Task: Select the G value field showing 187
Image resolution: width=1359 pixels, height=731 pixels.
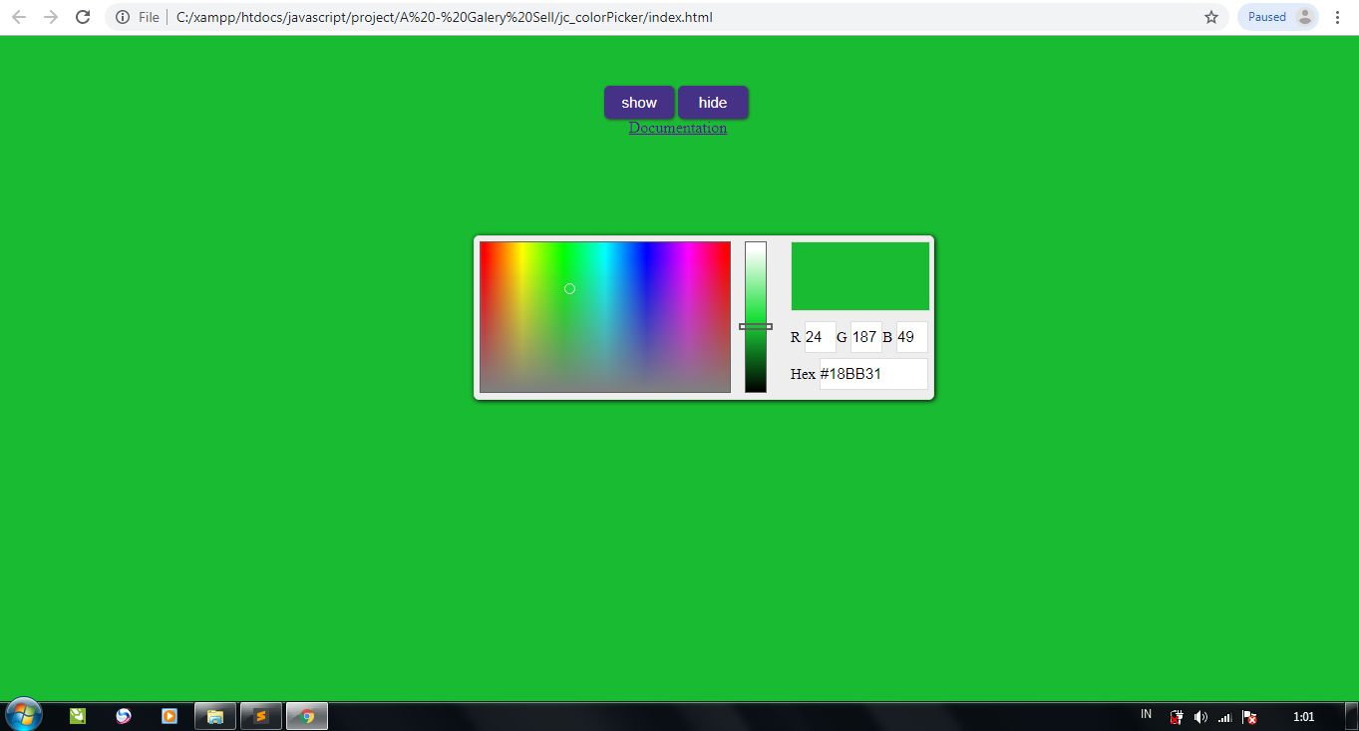Action: [865, 337]
